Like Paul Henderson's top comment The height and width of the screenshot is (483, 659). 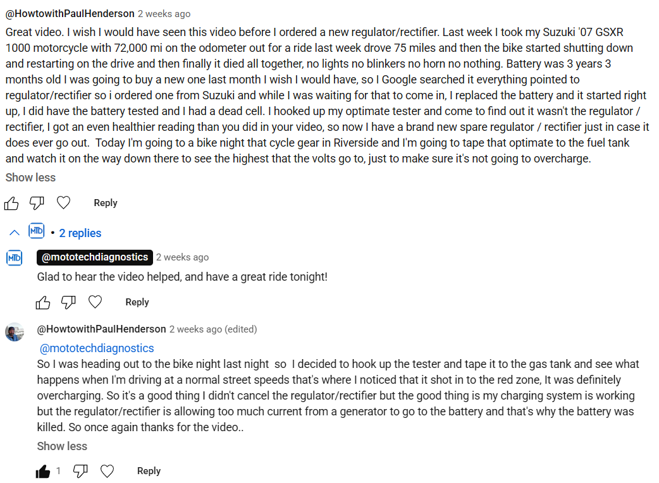11,204
